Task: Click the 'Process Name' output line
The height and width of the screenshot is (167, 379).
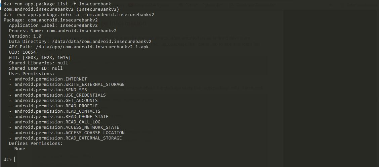Action: point(62,31)
